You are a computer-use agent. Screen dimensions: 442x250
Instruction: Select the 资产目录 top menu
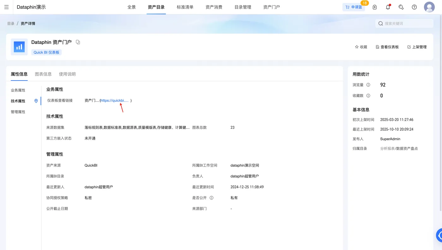pos(156,7)
